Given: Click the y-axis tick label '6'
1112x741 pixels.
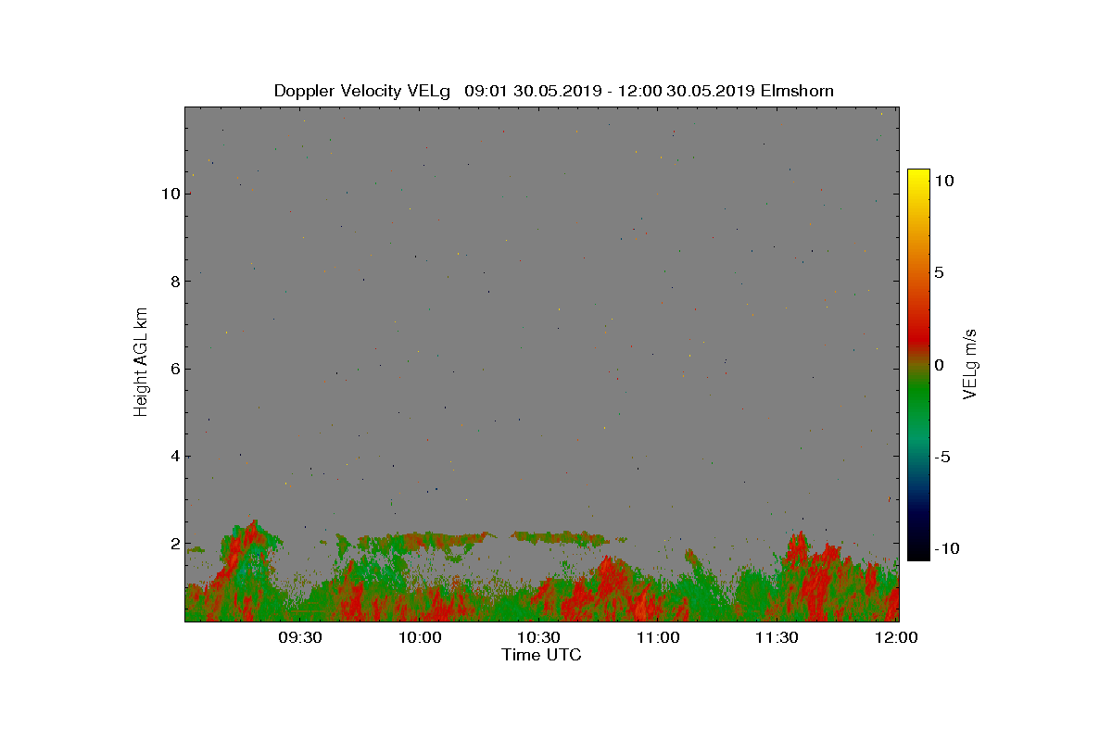Looking at the screenshot, I should coord(174,369).
